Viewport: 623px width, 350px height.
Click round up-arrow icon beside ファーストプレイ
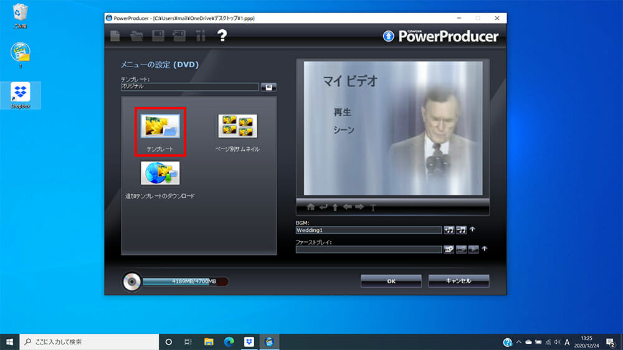click(x=485, y=249)
